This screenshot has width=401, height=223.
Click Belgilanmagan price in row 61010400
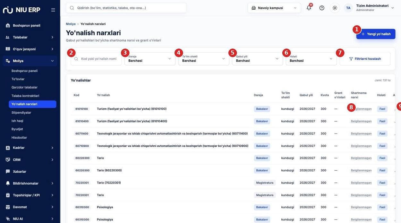pyautogui.click(x=361, y=121)
